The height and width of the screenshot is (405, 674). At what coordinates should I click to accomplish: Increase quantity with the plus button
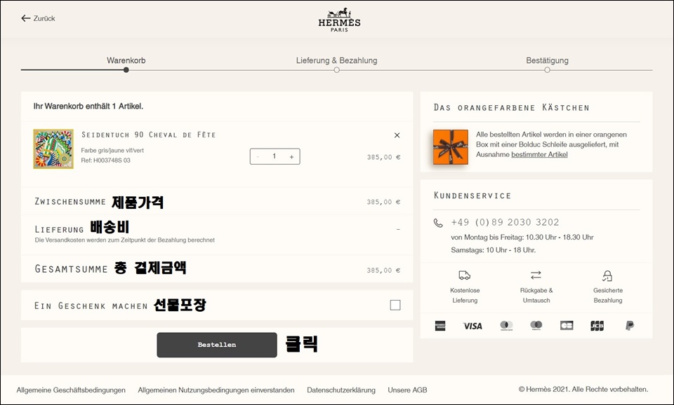(291, 156)
